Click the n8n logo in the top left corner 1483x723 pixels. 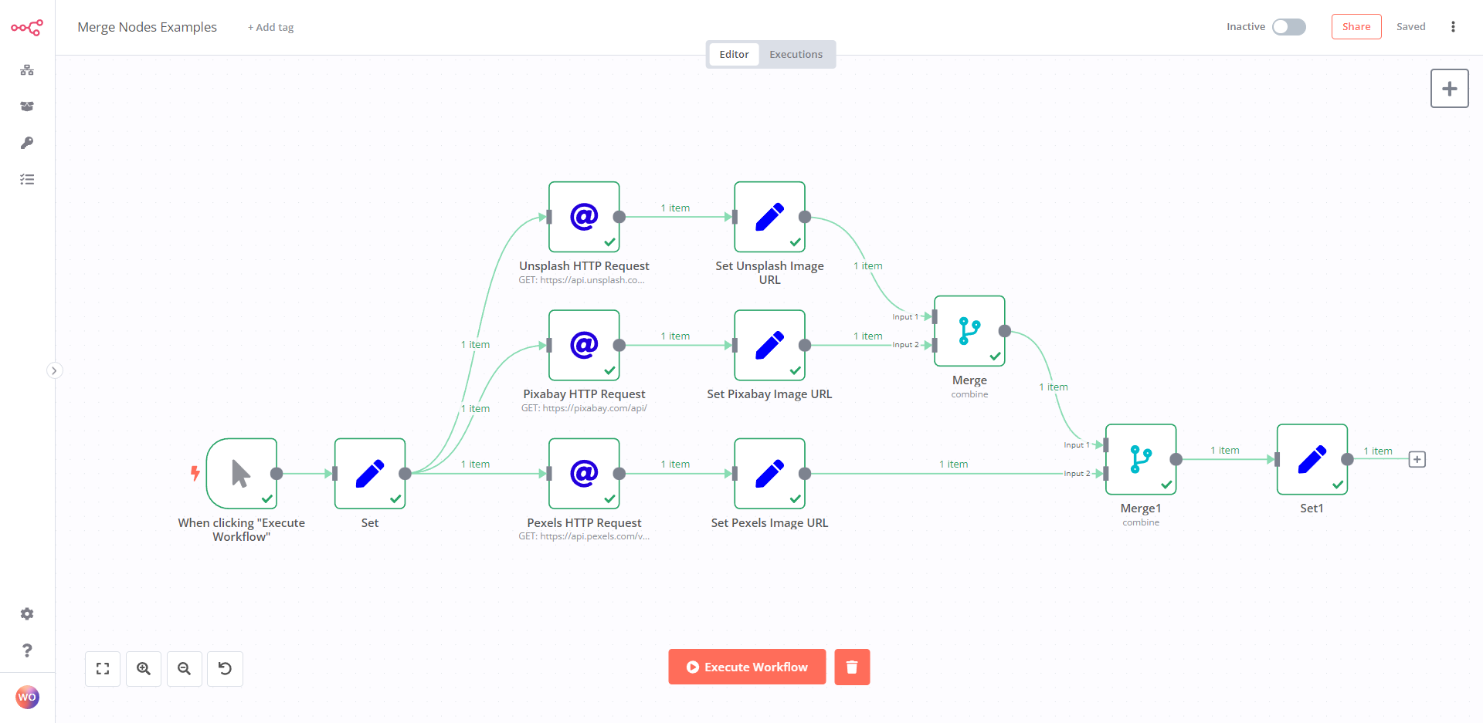(27, 27)
